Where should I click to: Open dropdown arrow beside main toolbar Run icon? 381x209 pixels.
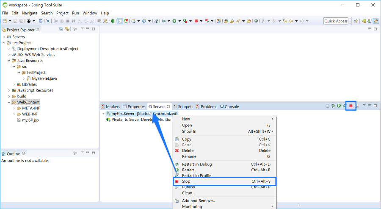(179, 21)
